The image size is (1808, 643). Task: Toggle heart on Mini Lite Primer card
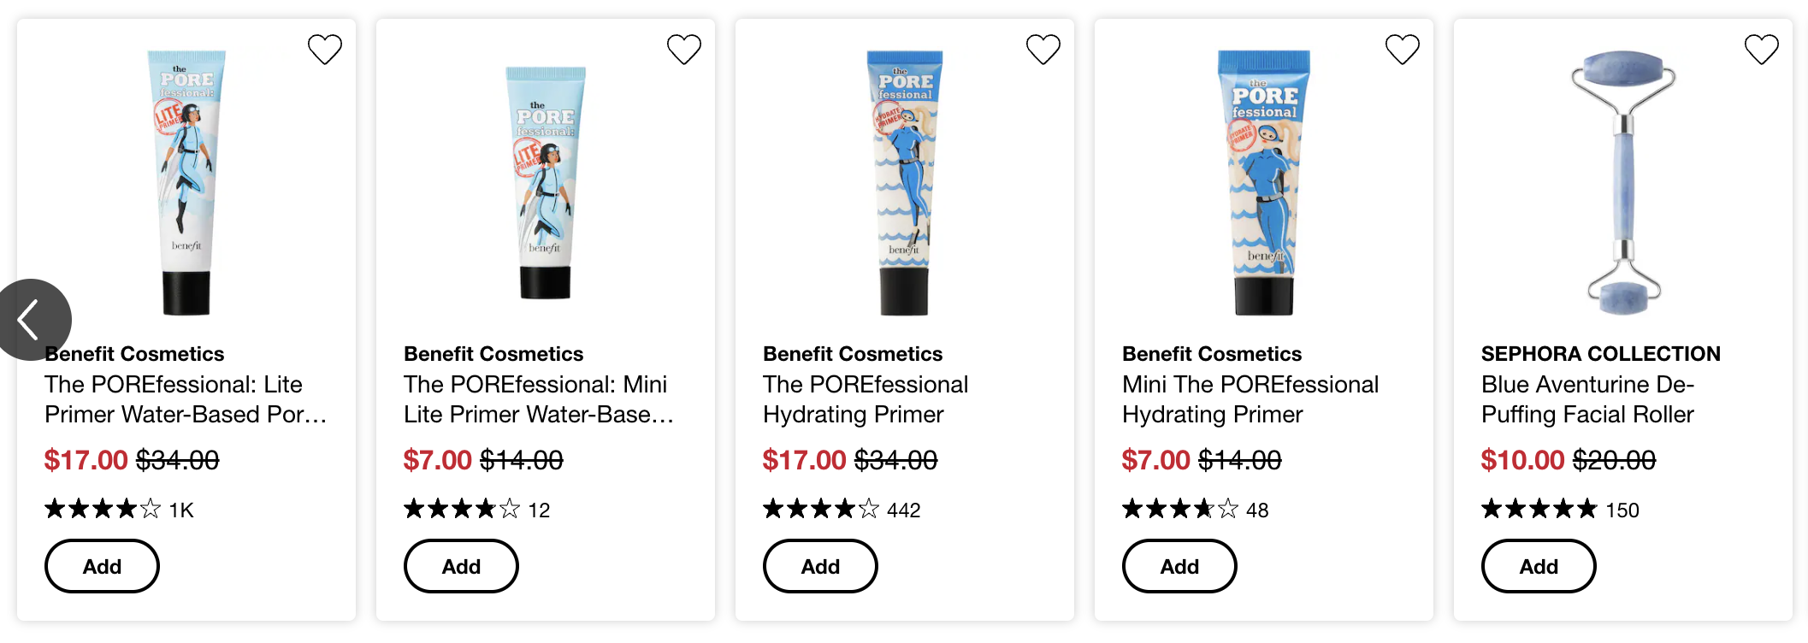tap(684, 50)
